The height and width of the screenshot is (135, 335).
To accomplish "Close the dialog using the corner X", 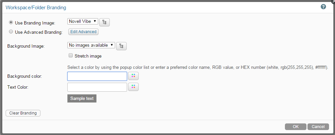I will click(x=333, y=1).
